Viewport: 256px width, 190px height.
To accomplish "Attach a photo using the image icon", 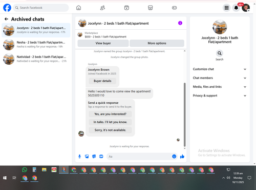I will (x=87, y=157).
